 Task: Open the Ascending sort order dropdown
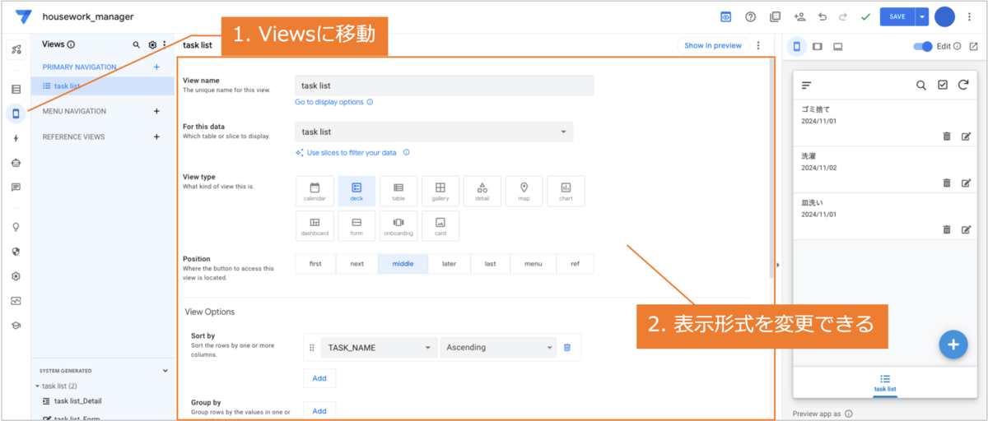click(x=498, y=348)
